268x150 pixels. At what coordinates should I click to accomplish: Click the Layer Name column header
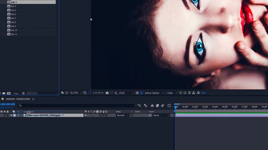(28, 112)
